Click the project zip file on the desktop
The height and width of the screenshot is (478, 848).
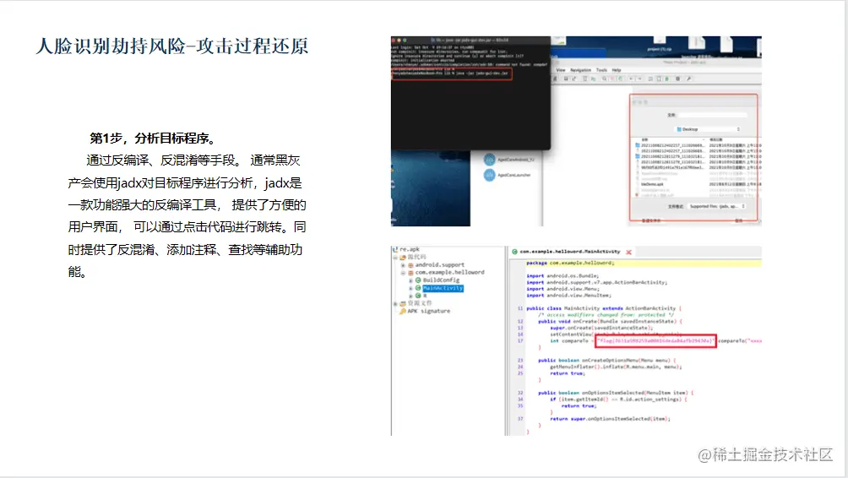(660, 43)
